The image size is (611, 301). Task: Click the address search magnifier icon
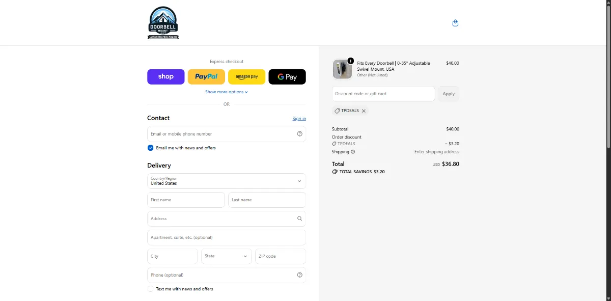[299, 218]
